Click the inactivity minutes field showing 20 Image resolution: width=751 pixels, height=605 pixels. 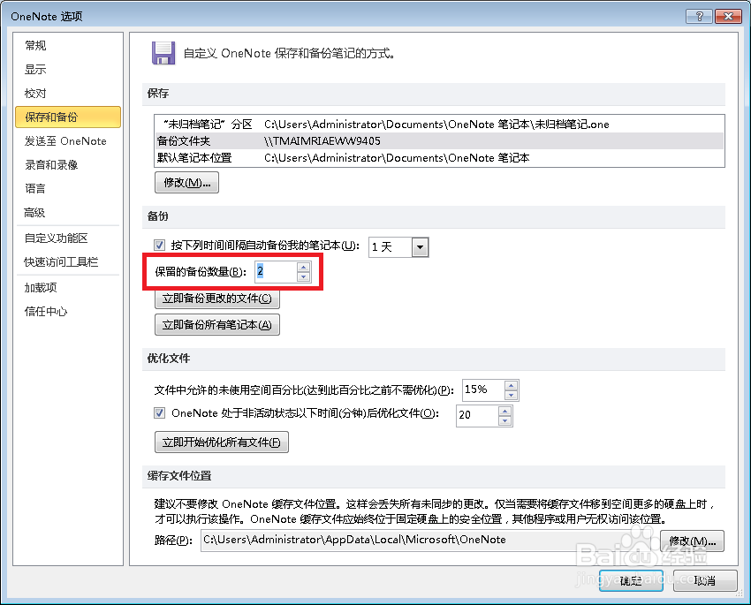tap(477, 415)
